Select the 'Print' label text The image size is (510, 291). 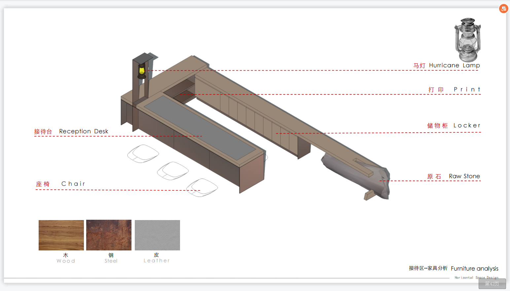(467, 89)
